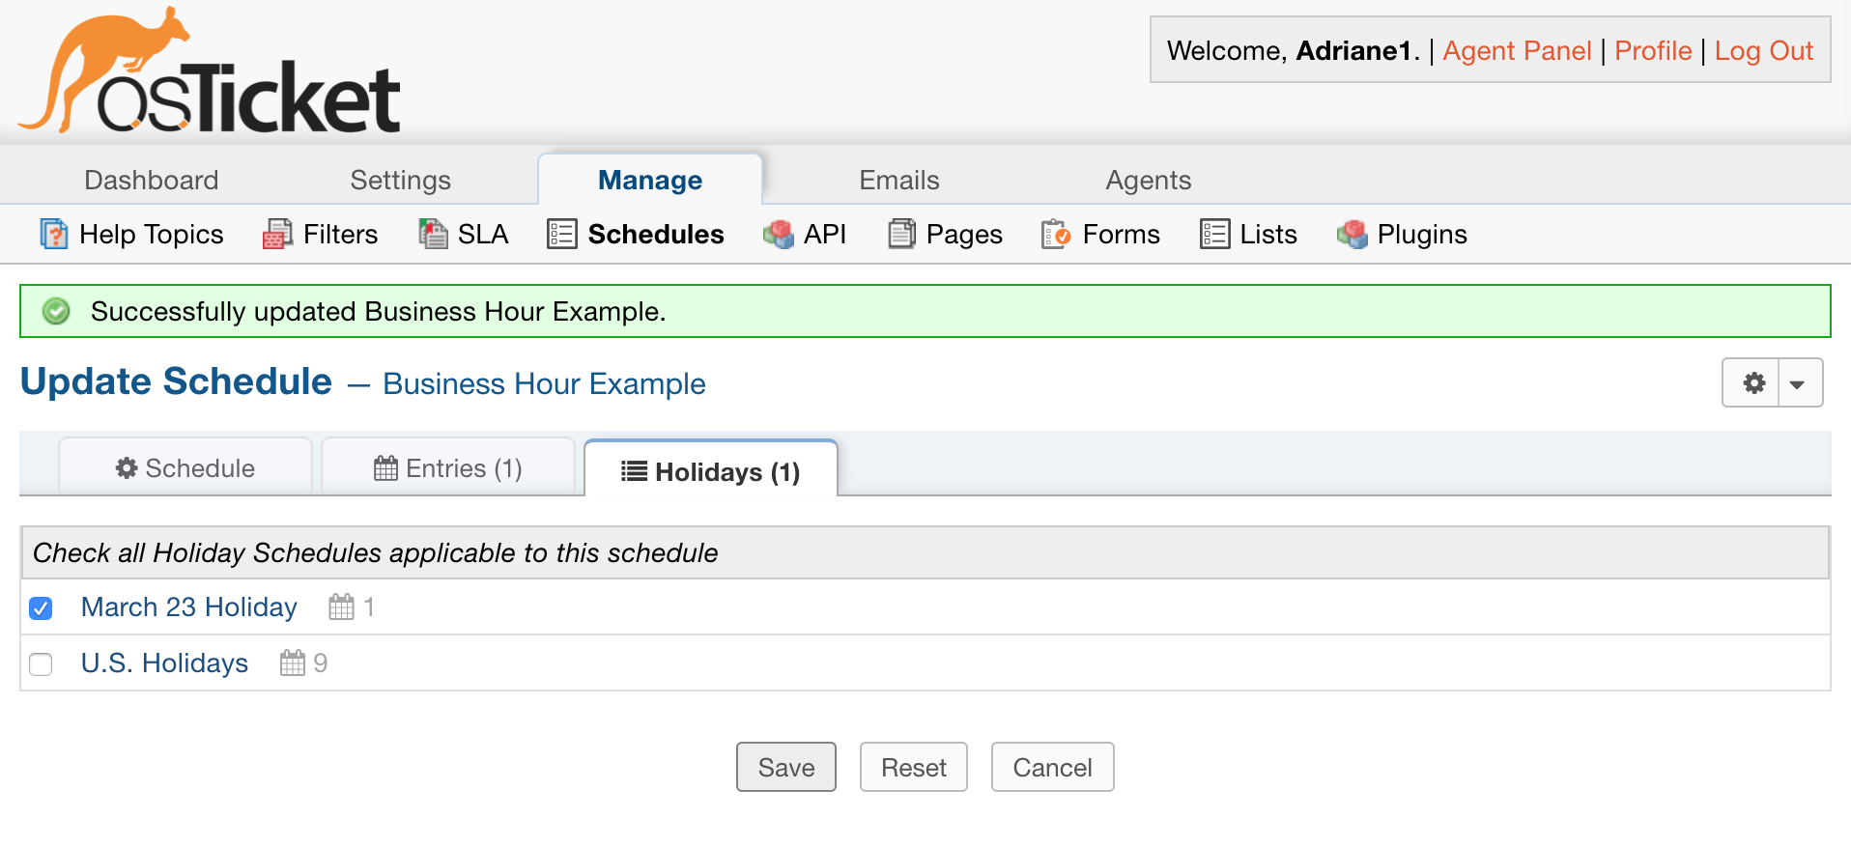Open the March 23 Holiday link

click(189, 606)
